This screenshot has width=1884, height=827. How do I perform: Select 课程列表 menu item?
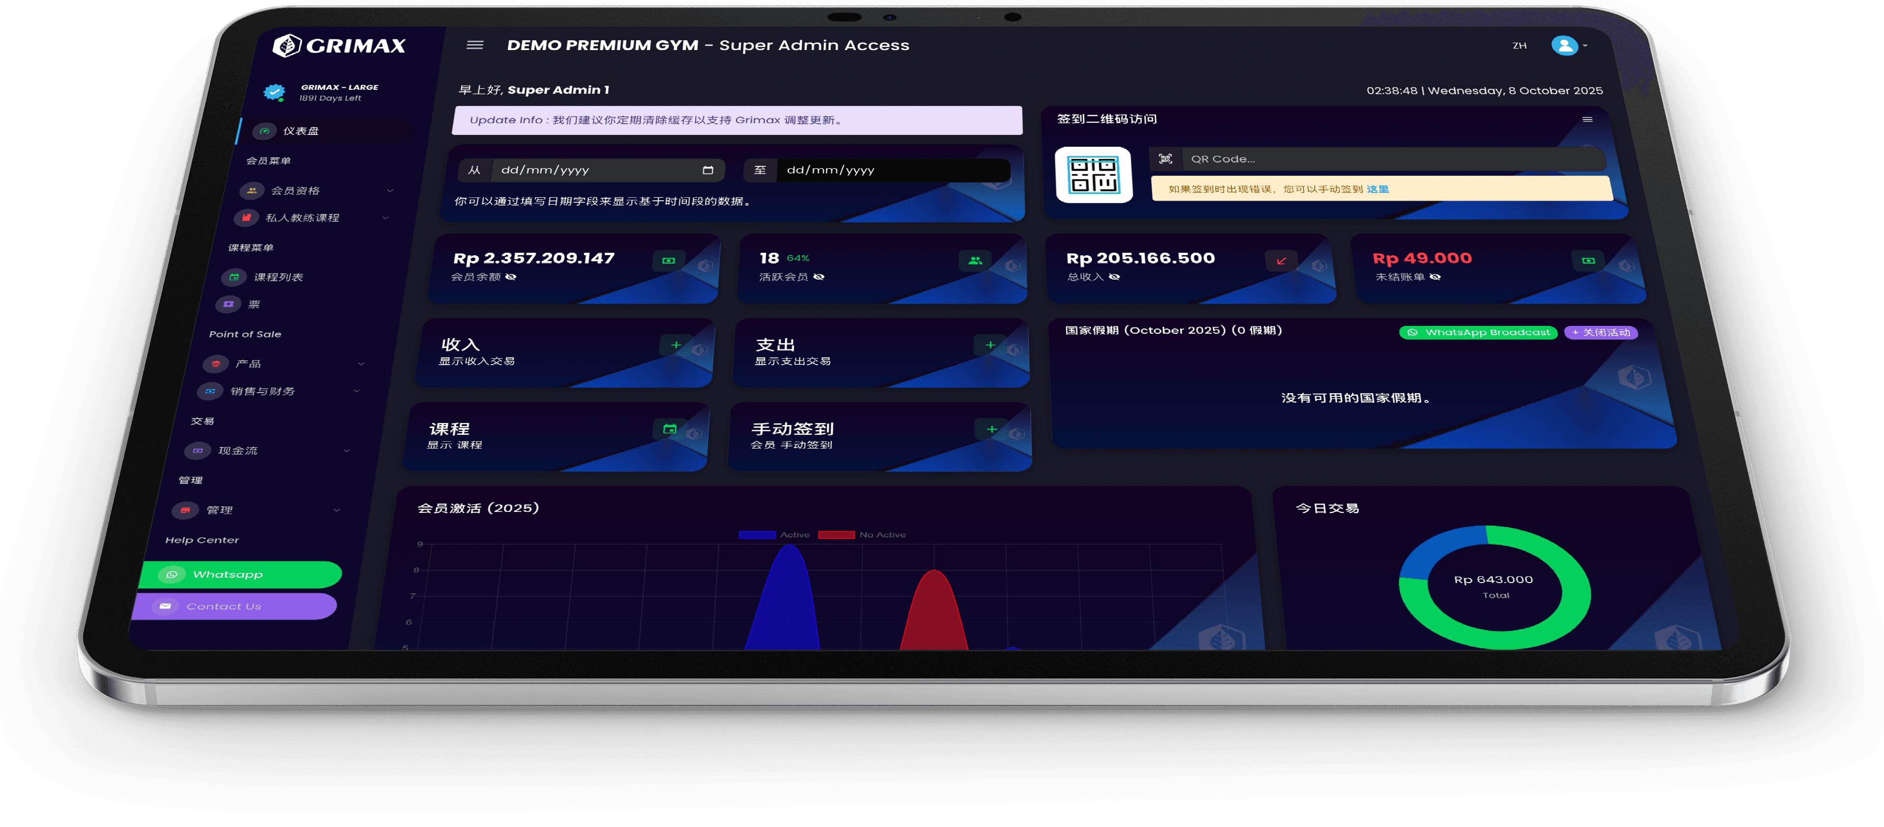coord(278,277)
